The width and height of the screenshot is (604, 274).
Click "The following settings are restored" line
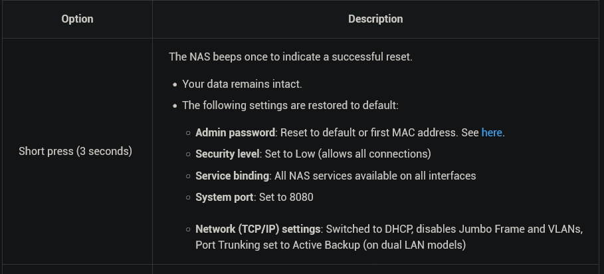(x=290, y=105)
